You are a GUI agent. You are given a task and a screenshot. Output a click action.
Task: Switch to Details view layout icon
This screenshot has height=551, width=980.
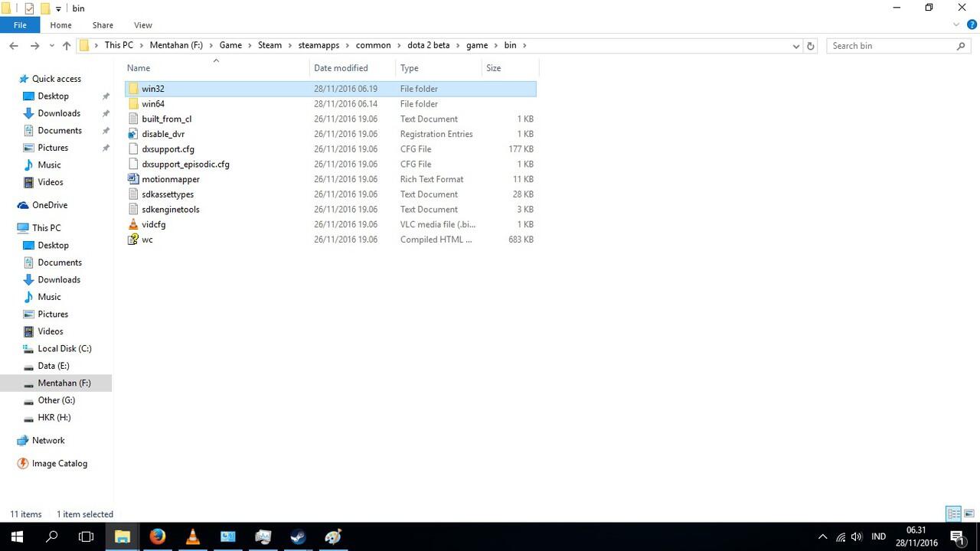[954, 514]
